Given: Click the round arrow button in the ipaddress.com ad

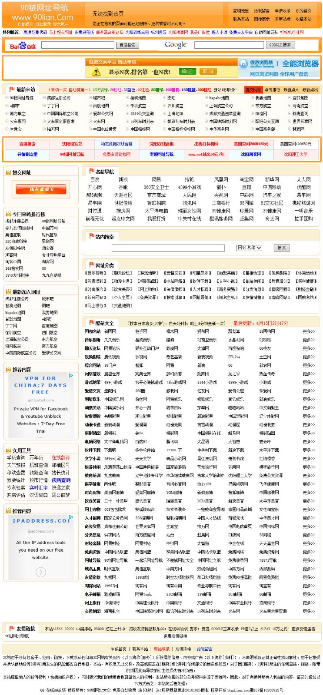Looking at the screenshot, I should point(40,571).
